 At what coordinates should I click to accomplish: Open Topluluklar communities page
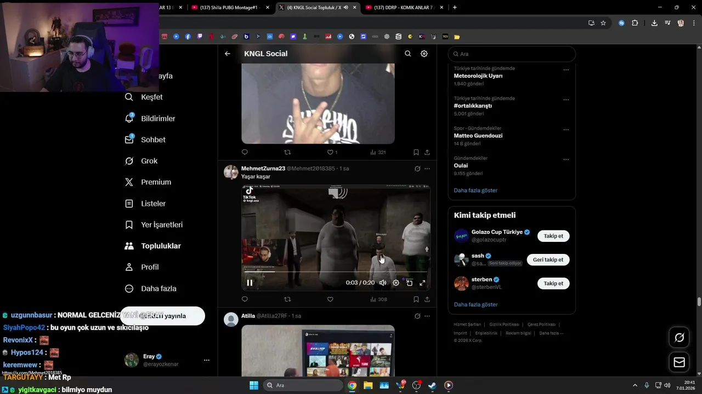tap(153, 246)
